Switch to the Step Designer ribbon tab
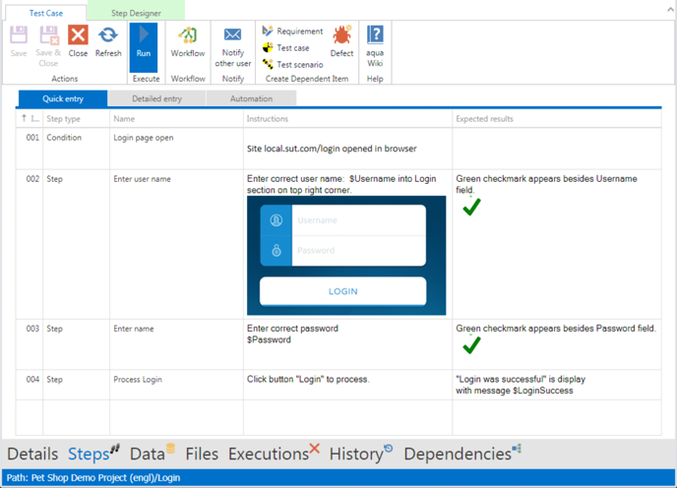 coord(136,13)
